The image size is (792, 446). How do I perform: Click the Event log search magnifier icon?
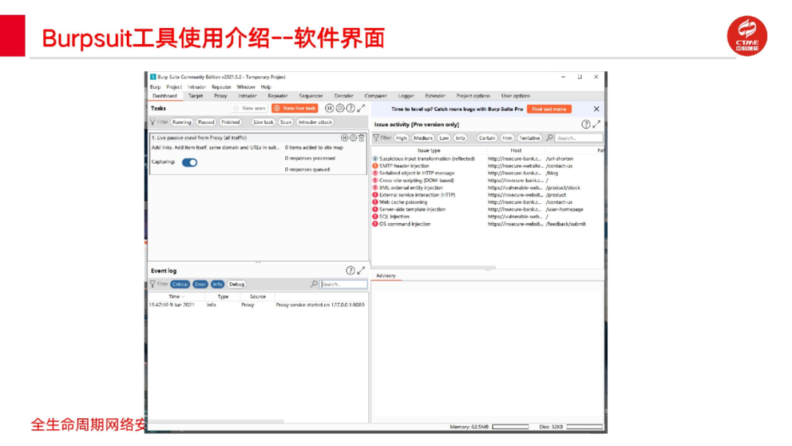click(314, 285)
